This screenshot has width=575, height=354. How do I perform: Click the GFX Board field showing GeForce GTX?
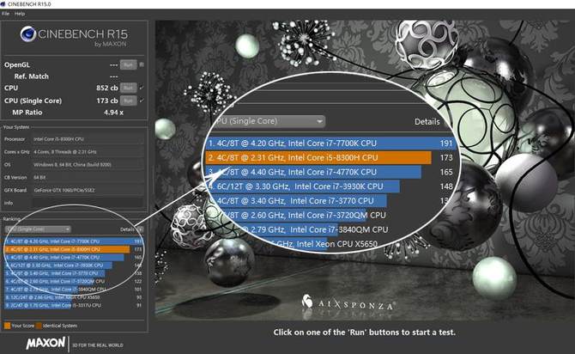(x=88, y=190)
